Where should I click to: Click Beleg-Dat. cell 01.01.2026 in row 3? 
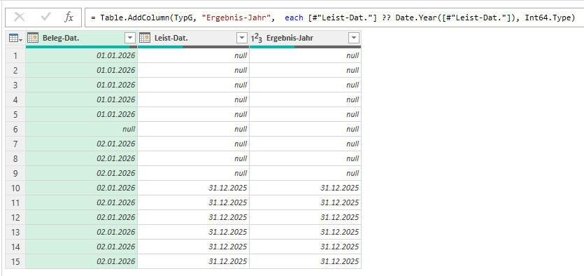(82, 85)
